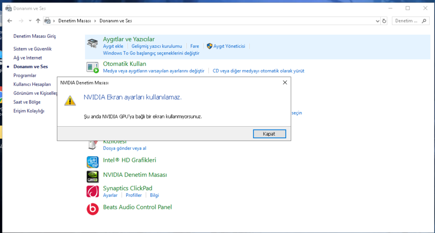435x233 pixels.
Task: Click Donanım ve Ses breadcrumb
Action: click(116, 21)
